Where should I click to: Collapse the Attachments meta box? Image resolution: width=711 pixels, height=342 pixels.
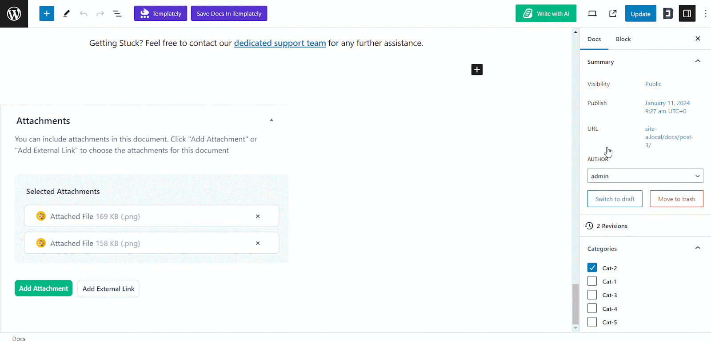[272, 120]
